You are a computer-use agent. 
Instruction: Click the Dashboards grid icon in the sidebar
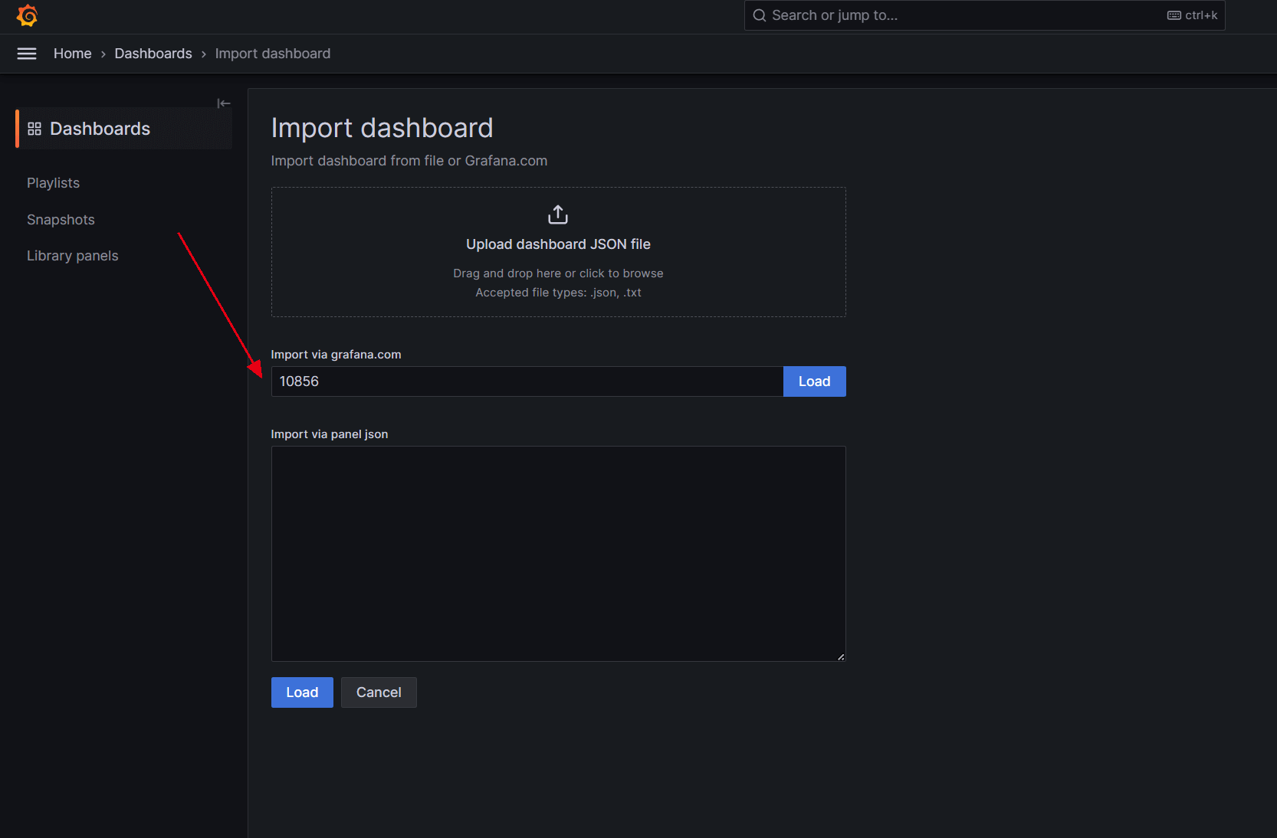34,129
